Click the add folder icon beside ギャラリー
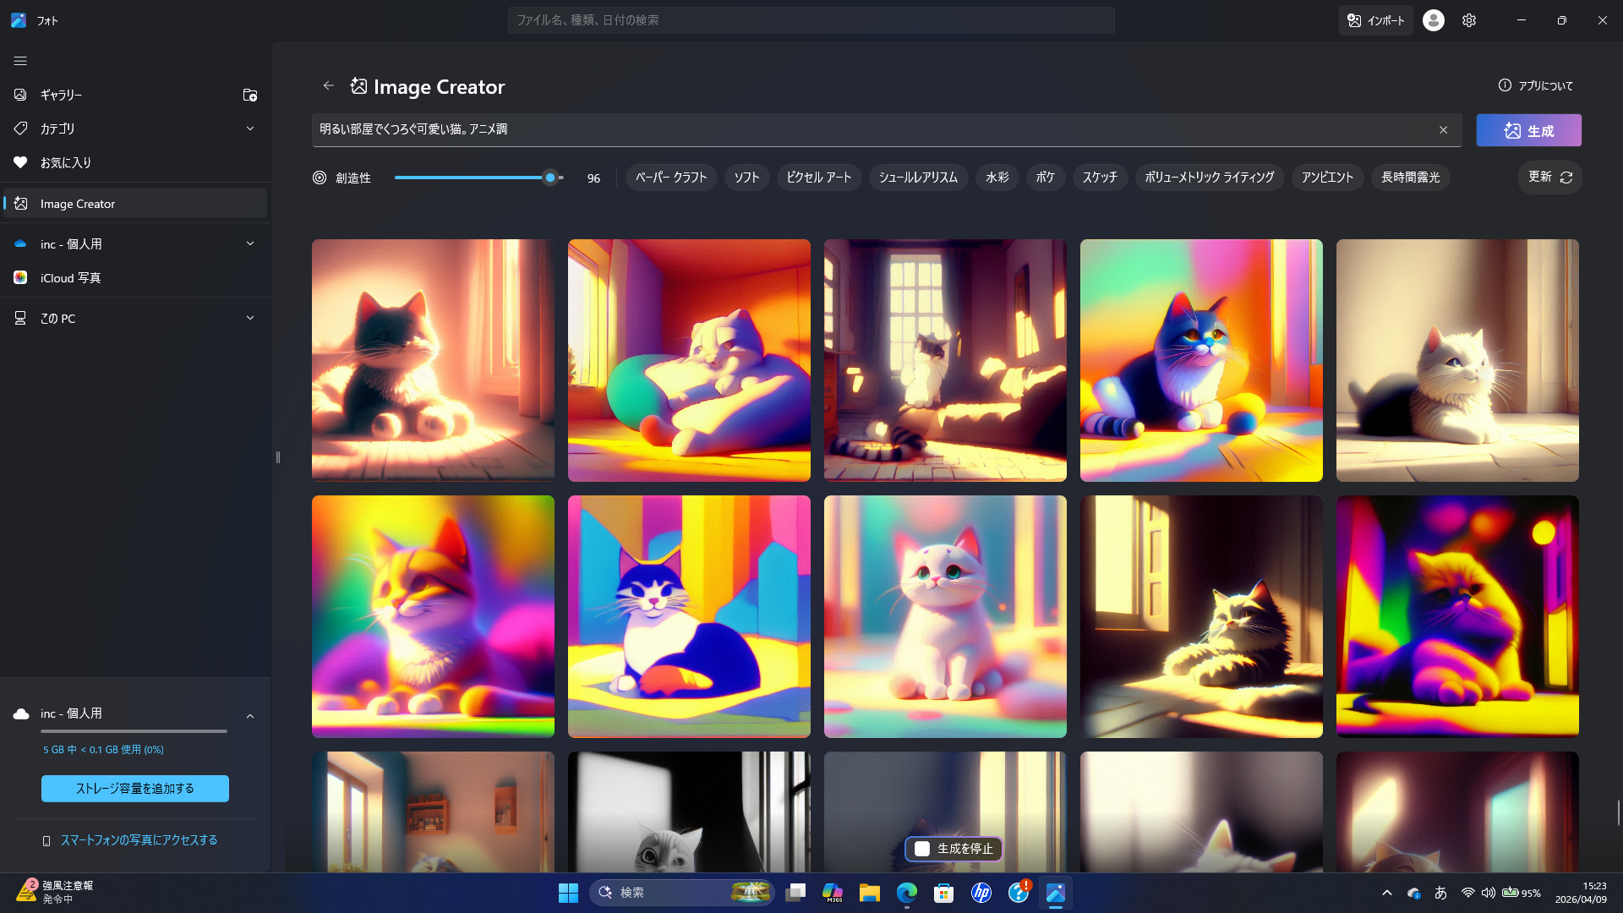 [x=250, y=95]
